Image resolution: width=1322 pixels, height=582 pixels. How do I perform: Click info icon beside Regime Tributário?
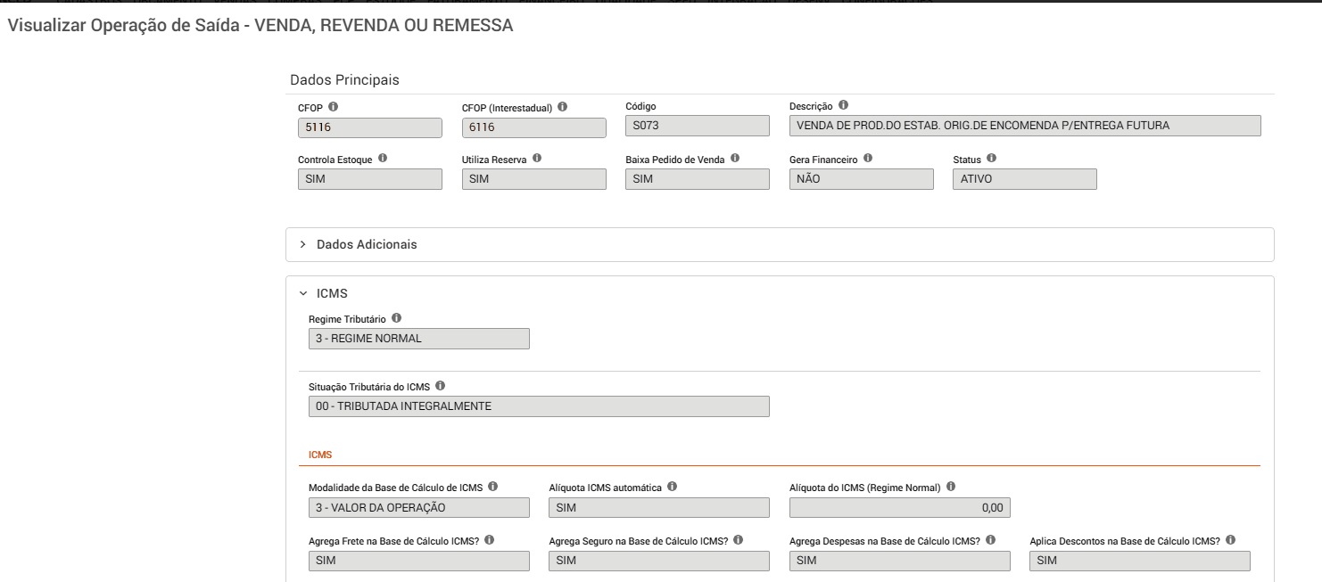[397, 318]
